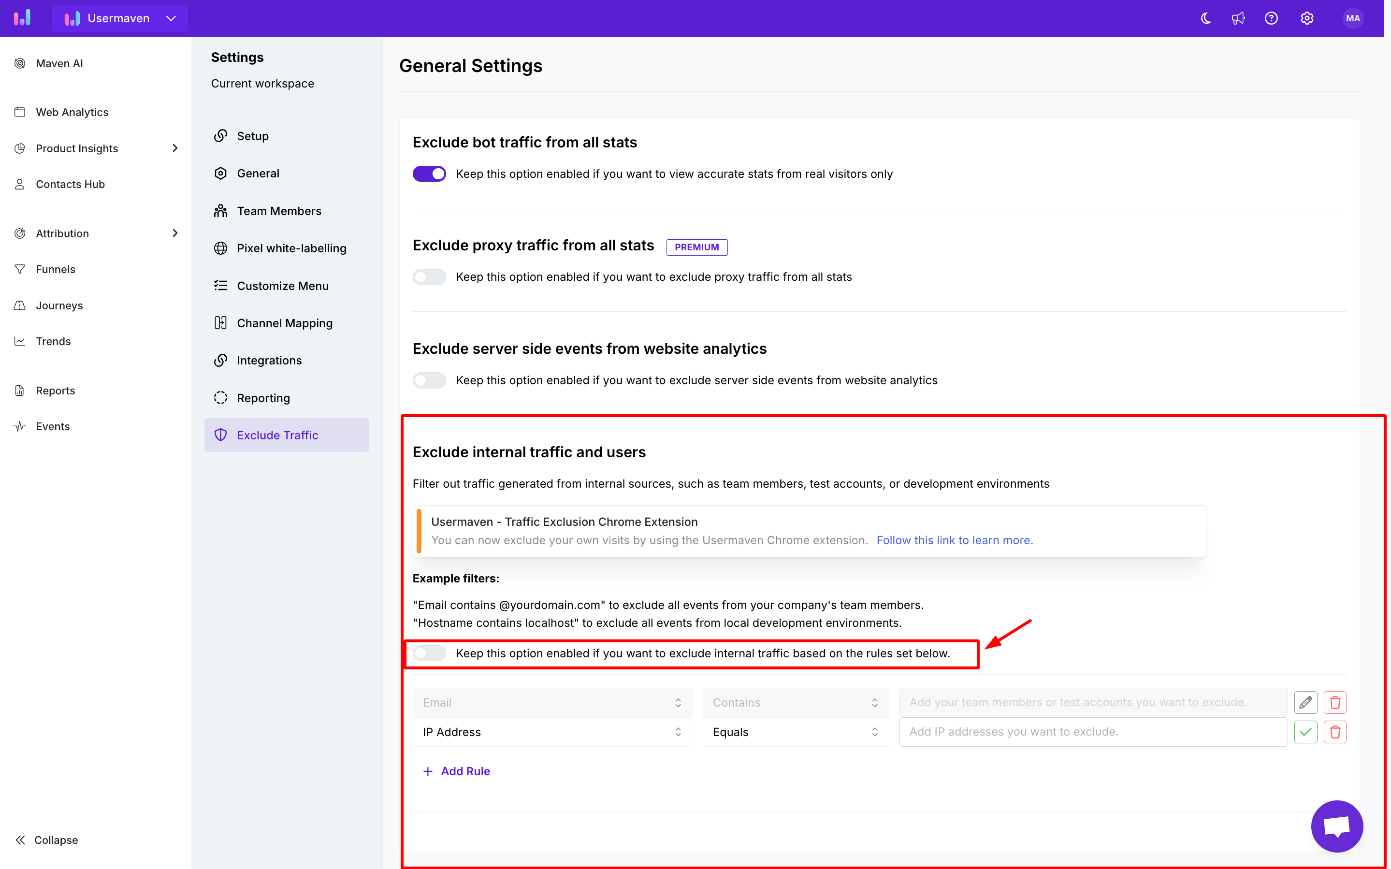The image size is (1391, 869).
Task: Click the settings gear icon
Action: coord(1306,18)
